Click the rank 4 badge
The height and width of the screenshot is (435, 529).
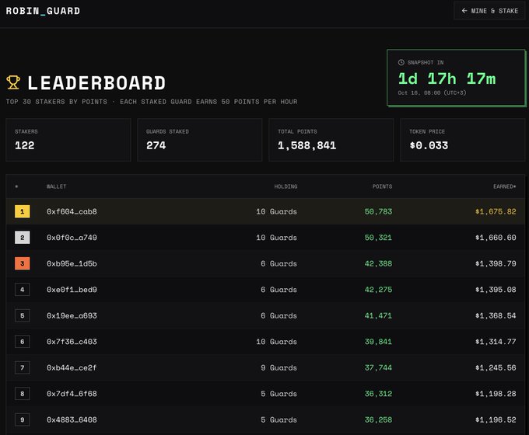23,290
